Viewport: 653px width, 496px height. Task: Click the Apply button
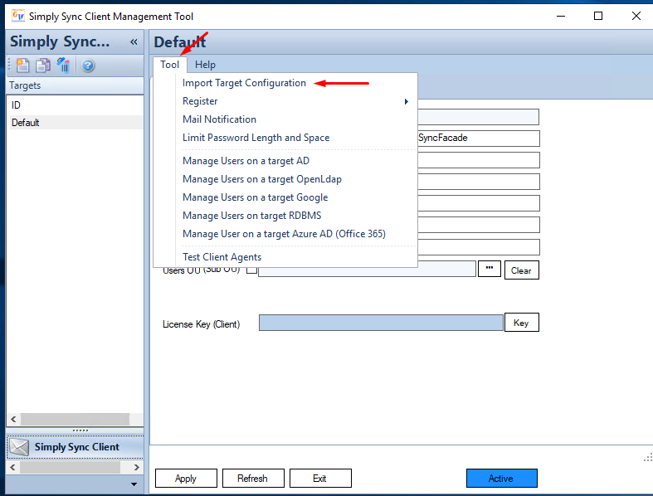186,479
